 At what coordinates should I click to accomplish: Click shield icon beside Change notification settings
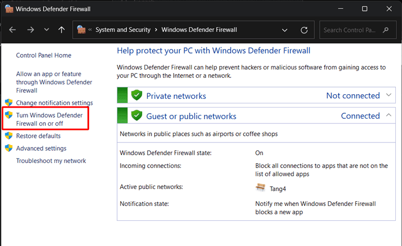click(9, 102)
